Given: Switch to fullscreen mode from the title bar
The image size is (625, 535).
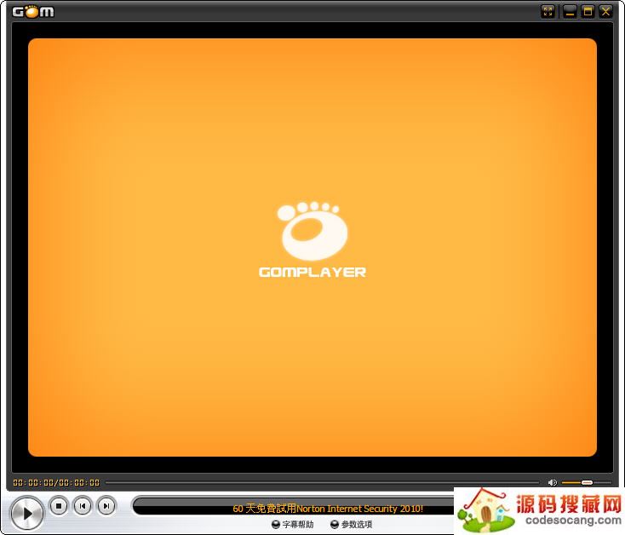Looking at the screenshot, I should click(x=548, y=11).
